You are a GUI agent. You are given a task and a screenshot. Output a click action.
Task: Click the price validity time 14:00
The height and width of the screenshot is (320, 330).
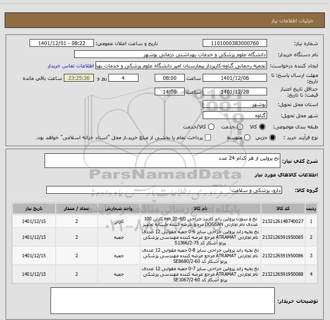click(x=170, y=91)
